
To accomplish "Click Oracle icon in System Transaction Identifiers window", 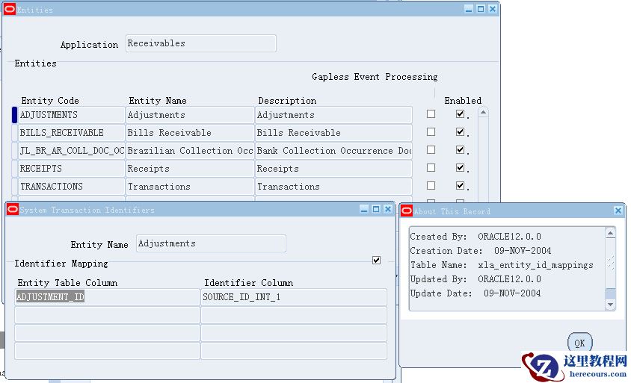I will [12, 210].
